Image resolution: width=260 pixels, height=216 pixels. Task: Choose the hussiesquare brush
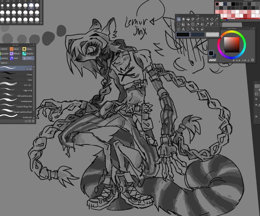(x=16, y=100)
